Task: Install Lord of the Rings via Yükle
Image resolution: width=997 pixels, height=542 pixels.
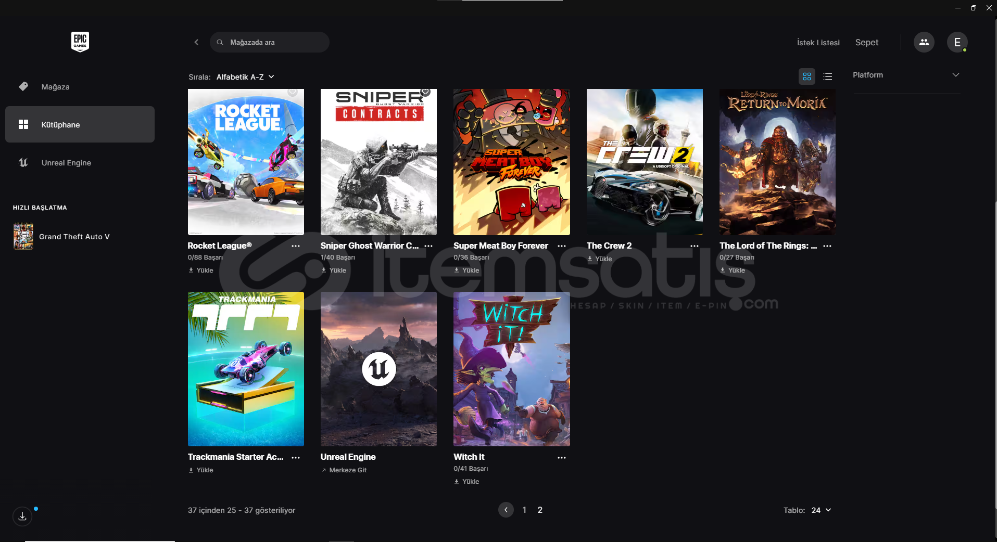Action: click(x=733, y=270)
